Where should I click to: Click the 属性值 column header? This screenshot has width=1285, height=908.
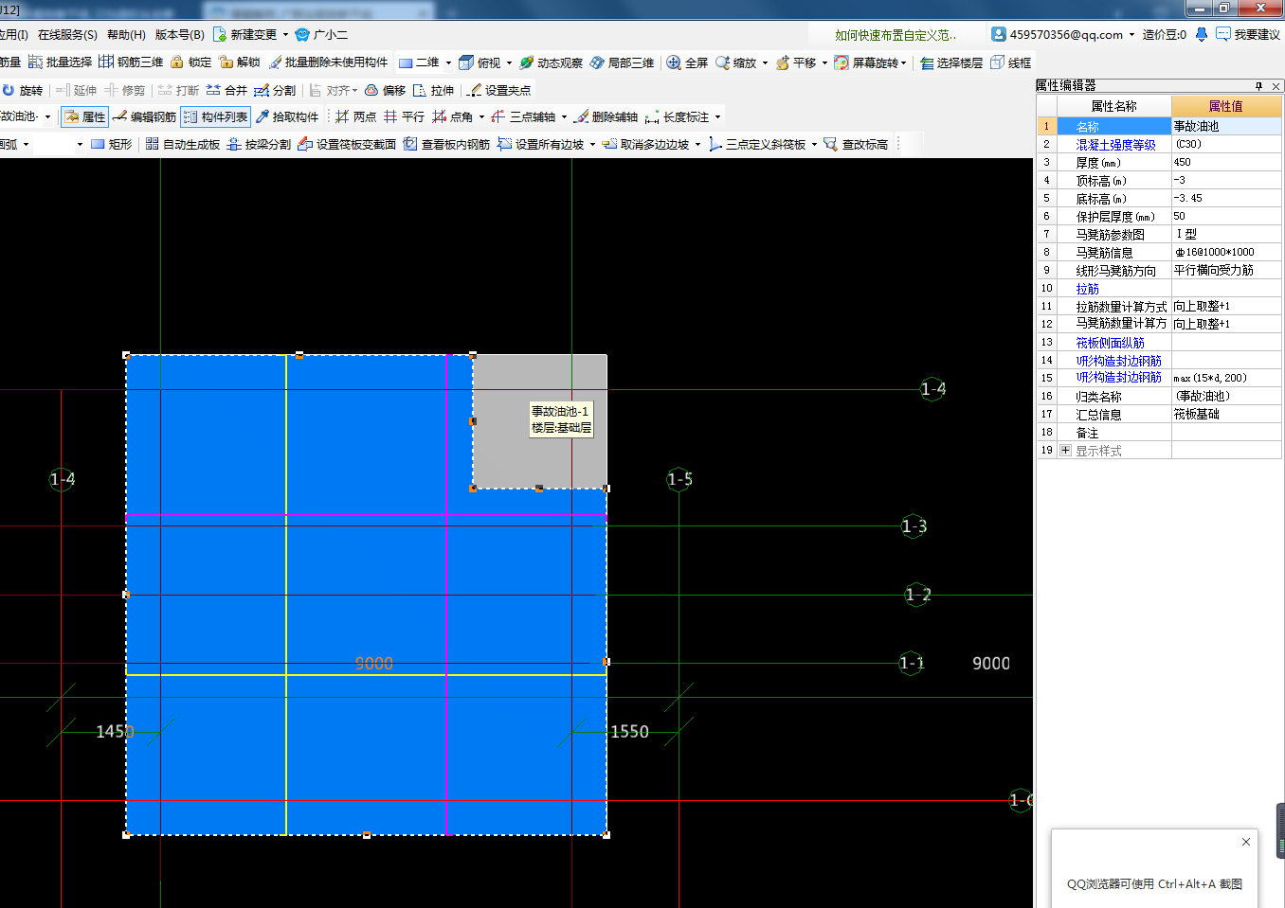tap(1226, 106)
